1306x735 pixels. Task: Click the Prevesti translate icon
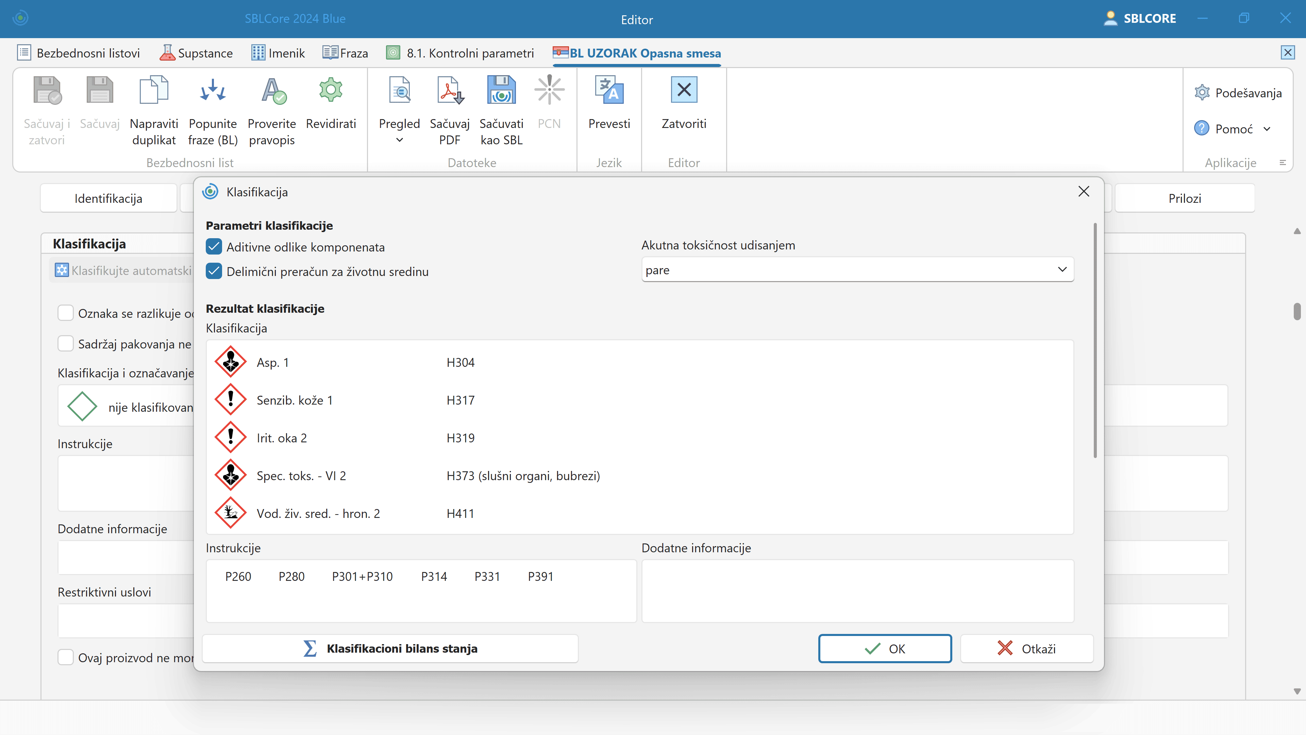(x=609, y=90)
